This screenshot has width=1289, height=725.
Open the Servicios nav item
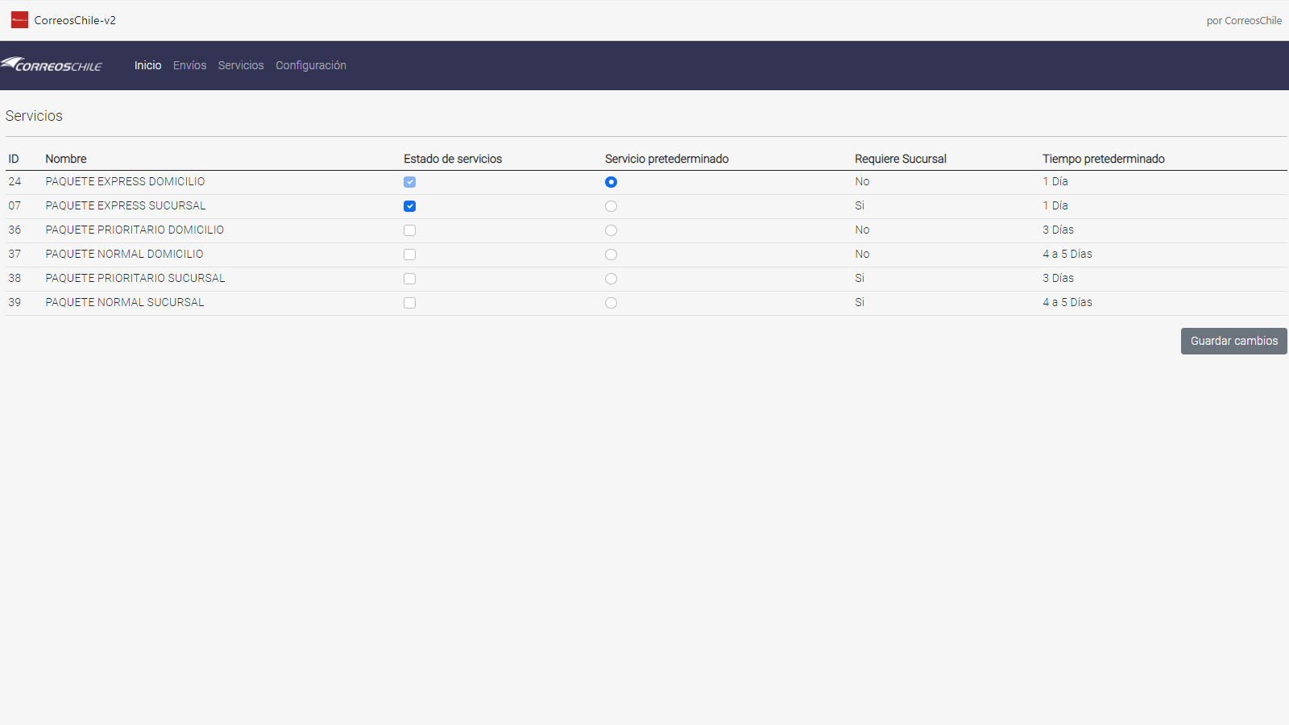241,65
